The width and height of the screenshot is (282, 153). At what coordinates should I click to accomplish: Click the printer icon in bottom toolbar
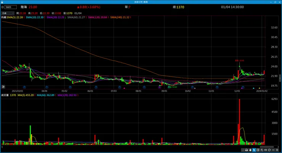click(x=247, y=150)
